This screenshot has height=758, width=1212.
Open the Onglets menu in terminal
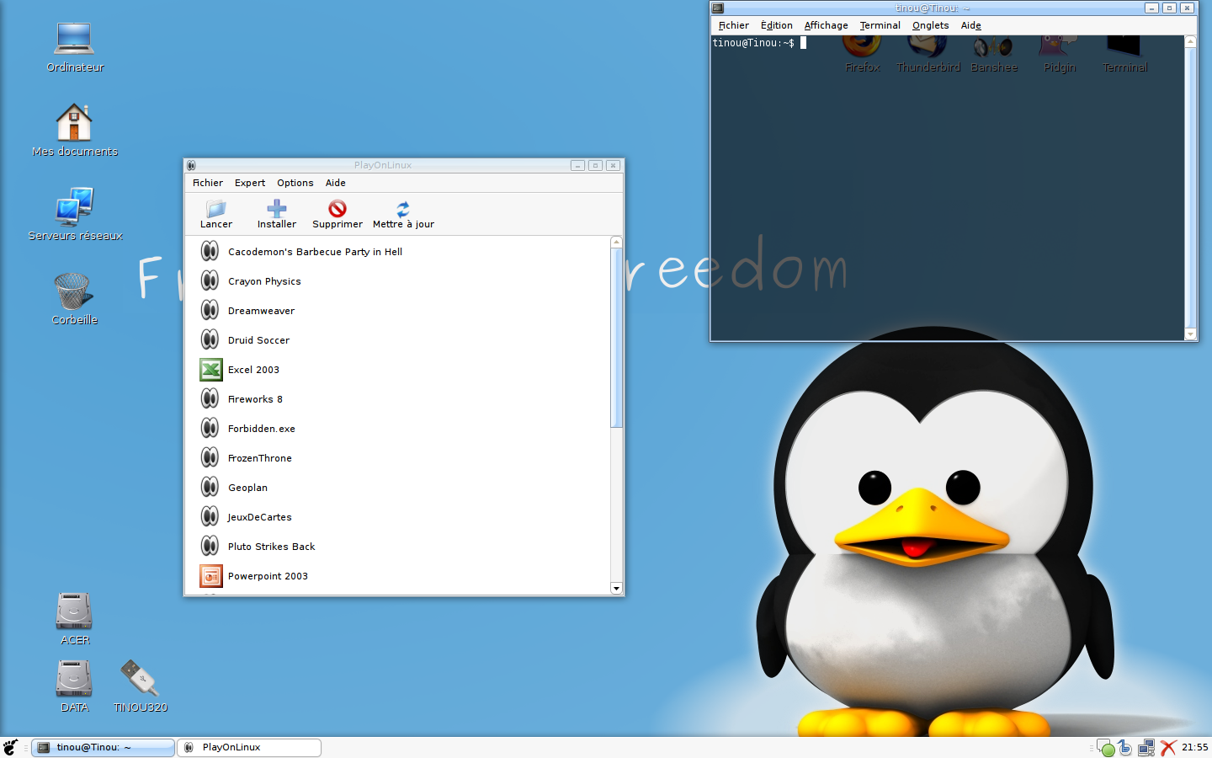point(930,25)
